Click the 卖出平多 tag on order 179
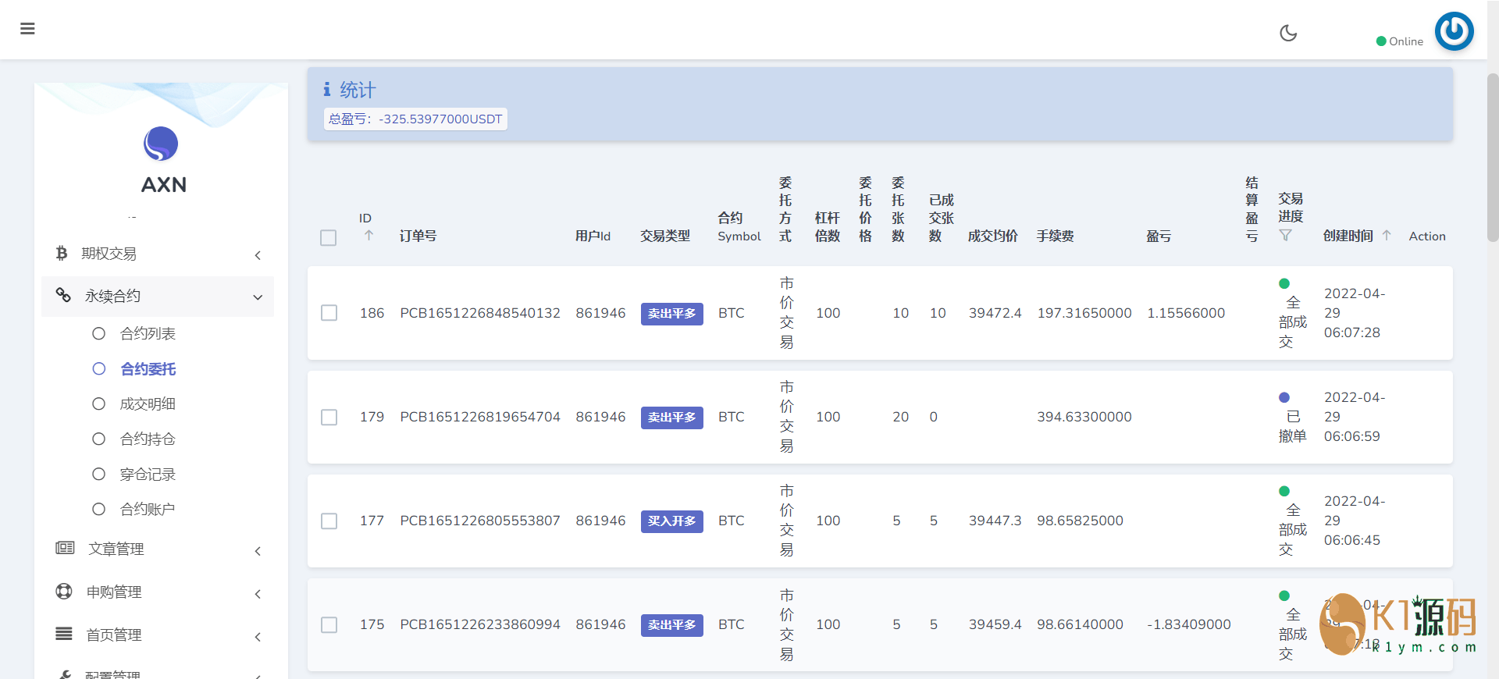 (x=671, y=418)
